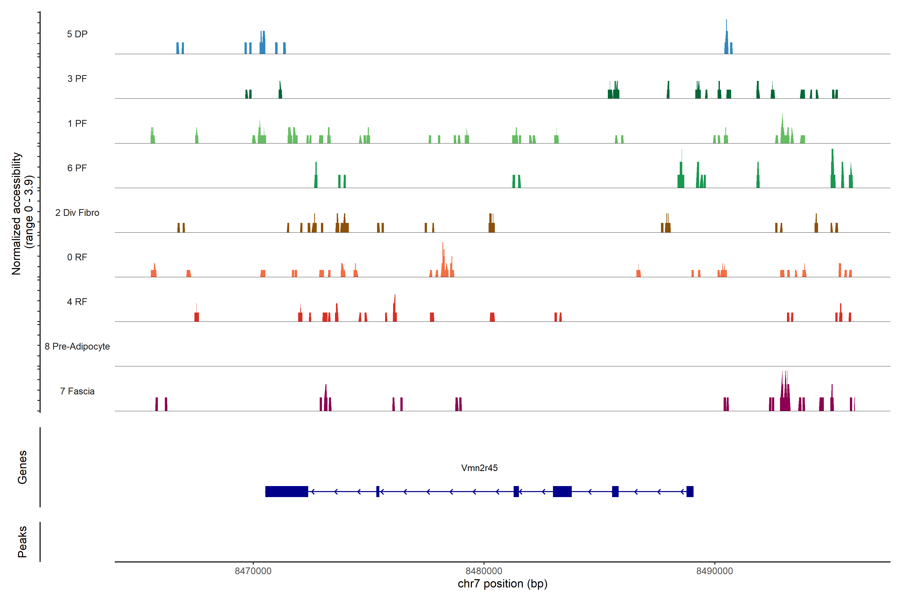Click the 0 RF track label
902x601 pixels.
point(77,257)
